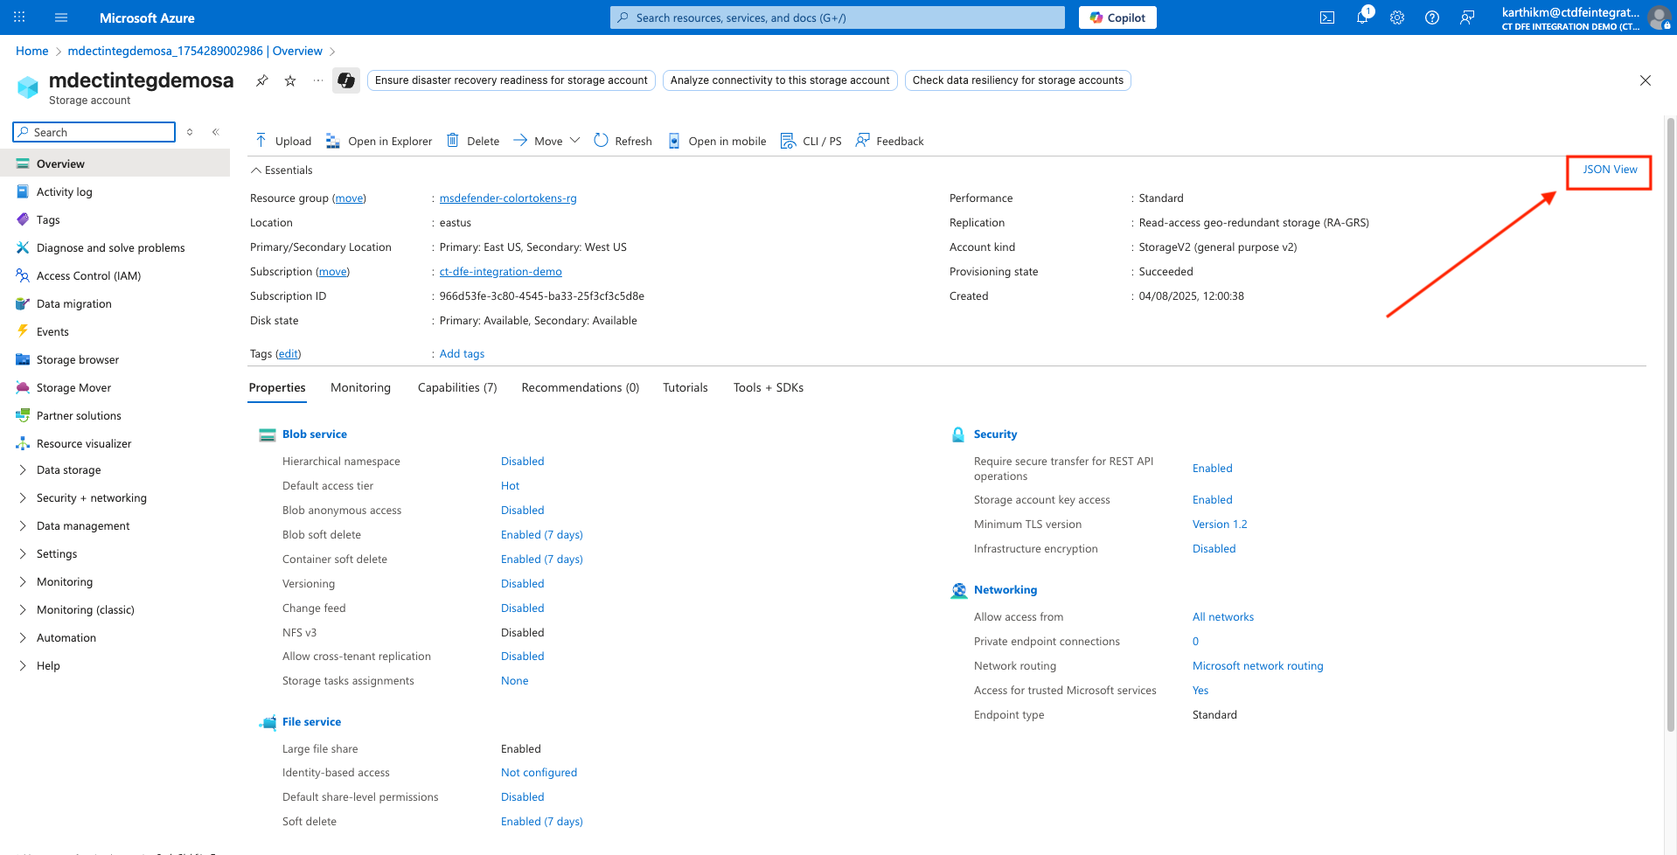Expand the Security + networking group
Viewport: 1677px width, 855px height.
[91, 497]
